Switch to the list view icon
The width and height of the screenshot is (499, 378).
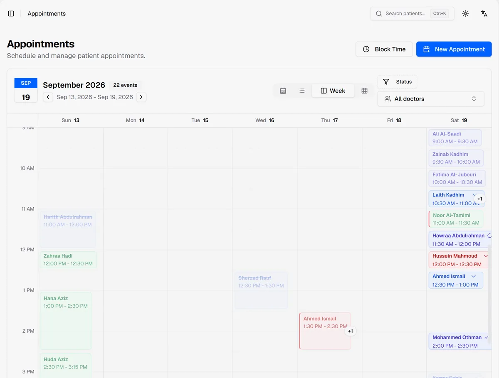[x=302, y=91]
